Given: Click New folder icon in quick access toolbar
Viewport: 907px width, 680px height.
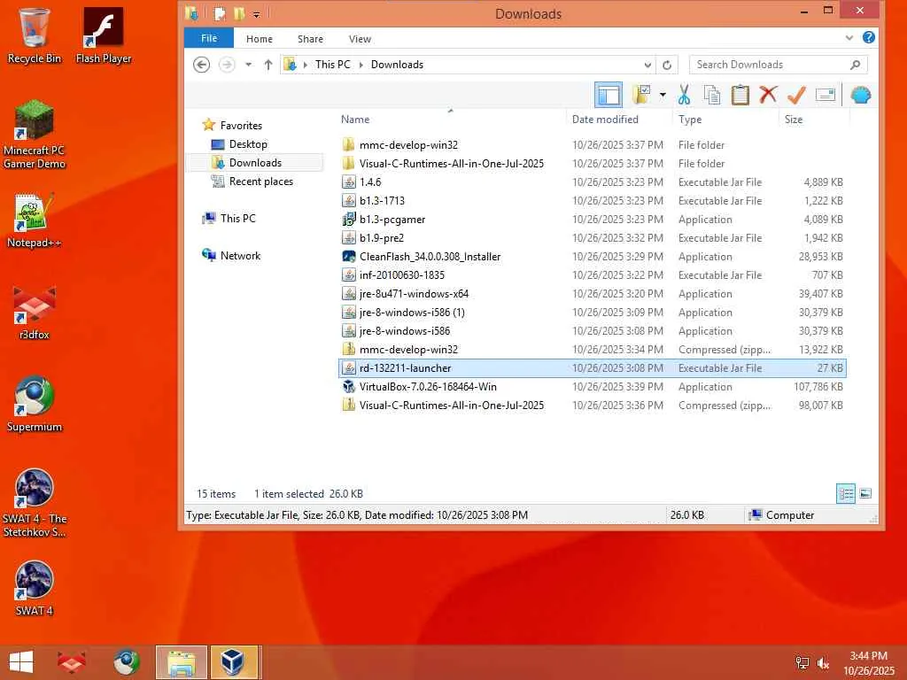Looking at the screenshot, I should (238, 13).
